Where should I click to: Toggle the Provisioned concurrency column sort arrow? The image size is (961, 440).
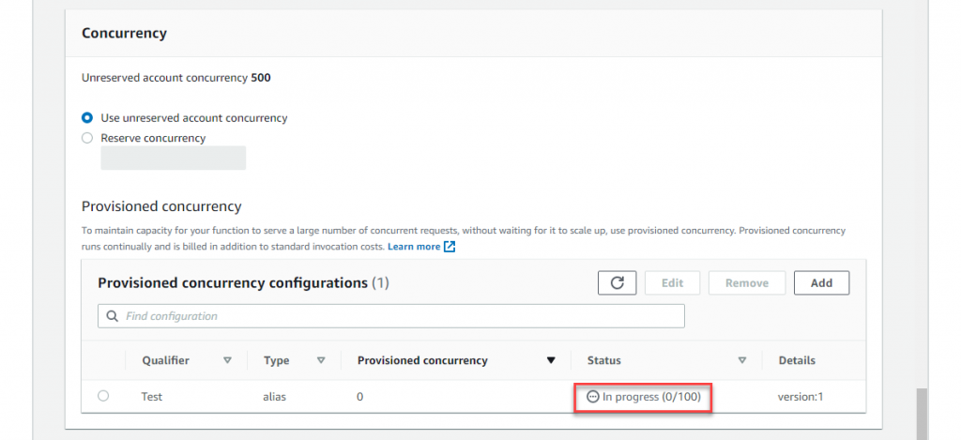[x=551, y=360]
